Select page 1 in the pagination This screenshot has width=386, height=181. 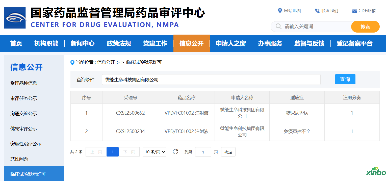pos(113,152)
